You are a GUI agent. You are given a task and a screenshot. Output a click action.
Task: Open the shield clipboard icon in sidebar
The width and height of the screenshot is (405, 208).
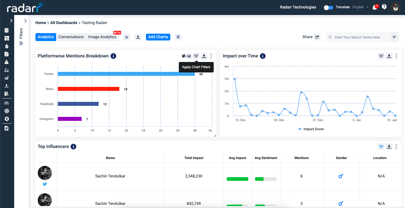[x=7, y=128]
